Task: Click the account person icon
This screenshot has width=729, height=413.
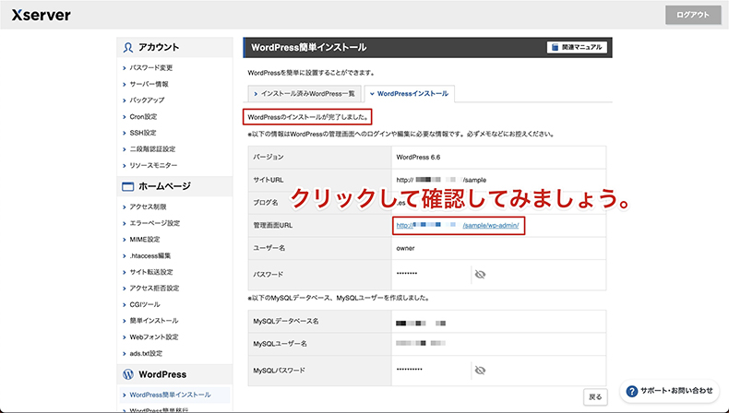Action: point(128,47)
